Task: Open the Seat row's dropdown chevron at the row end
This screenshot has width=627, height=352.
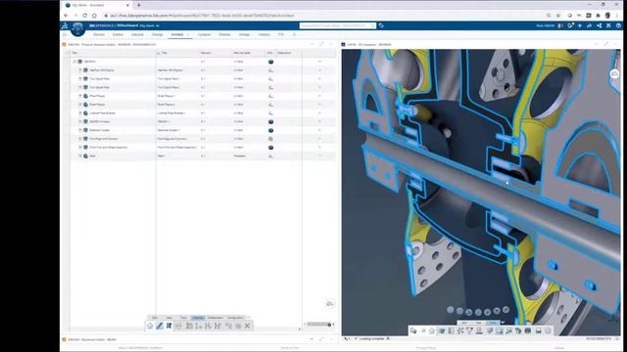Action: 319,156
